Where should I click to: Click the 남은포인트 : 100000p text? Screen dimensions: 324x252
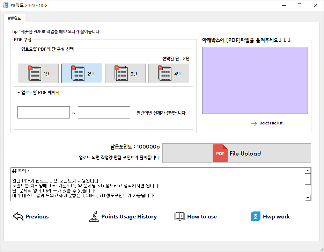[135, 147]
